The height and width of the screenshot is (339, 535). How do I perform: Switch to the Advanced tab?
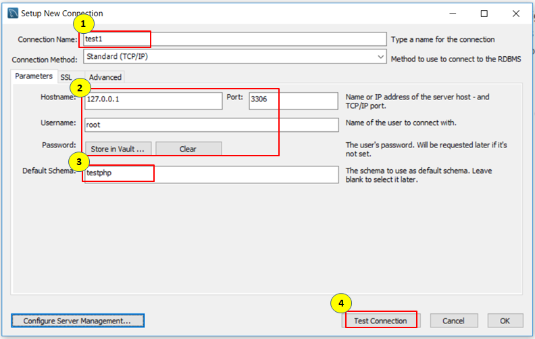click(105, 77)
